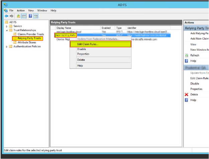The image size is (209, 159).
Task: Click Add Relying Party Trust action link
Action: coord(199,33)
